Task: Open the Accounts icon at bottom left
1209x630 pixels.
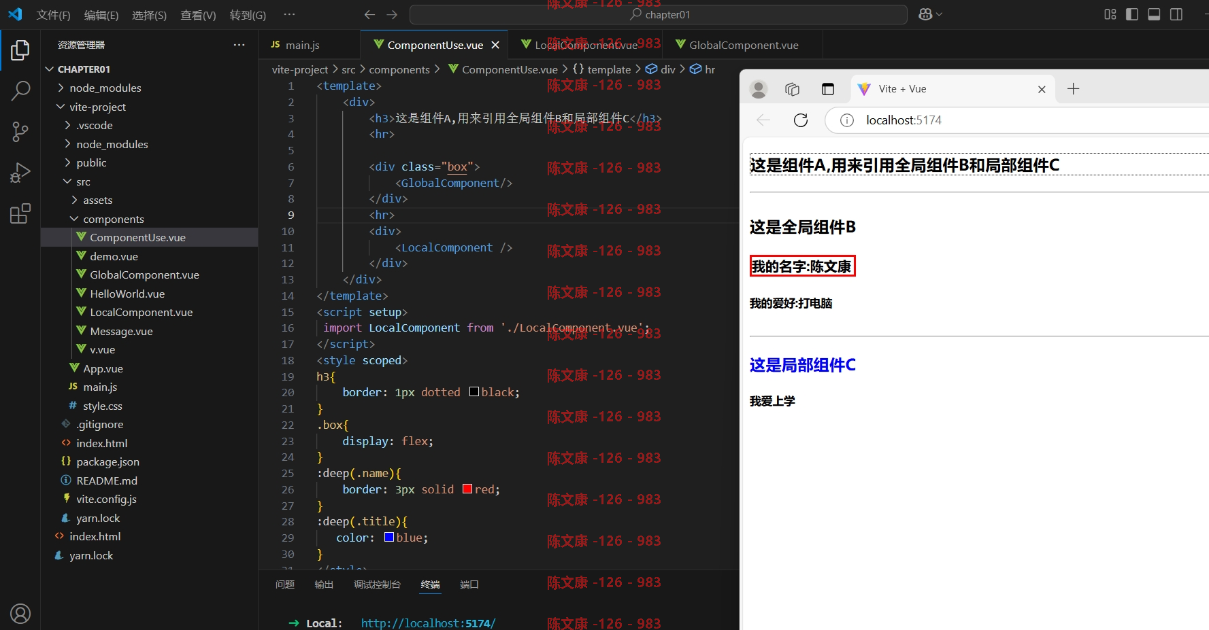Action: point(20,614)
